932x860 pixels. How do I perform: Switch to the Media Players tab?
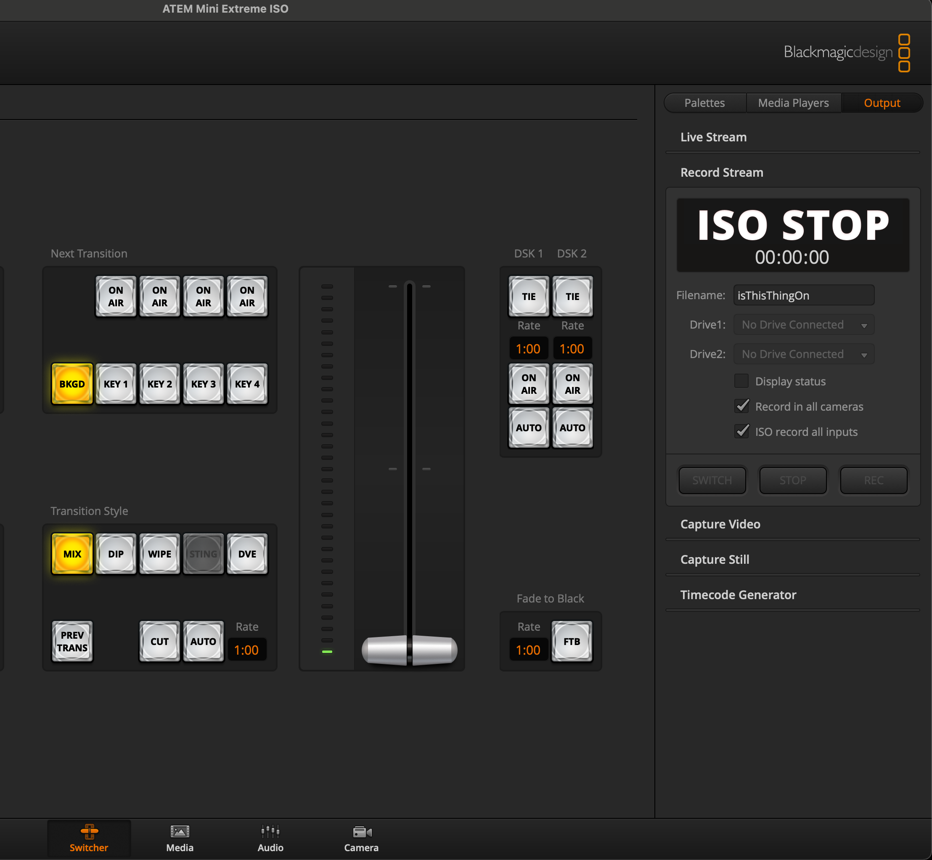tap(793, 103)
